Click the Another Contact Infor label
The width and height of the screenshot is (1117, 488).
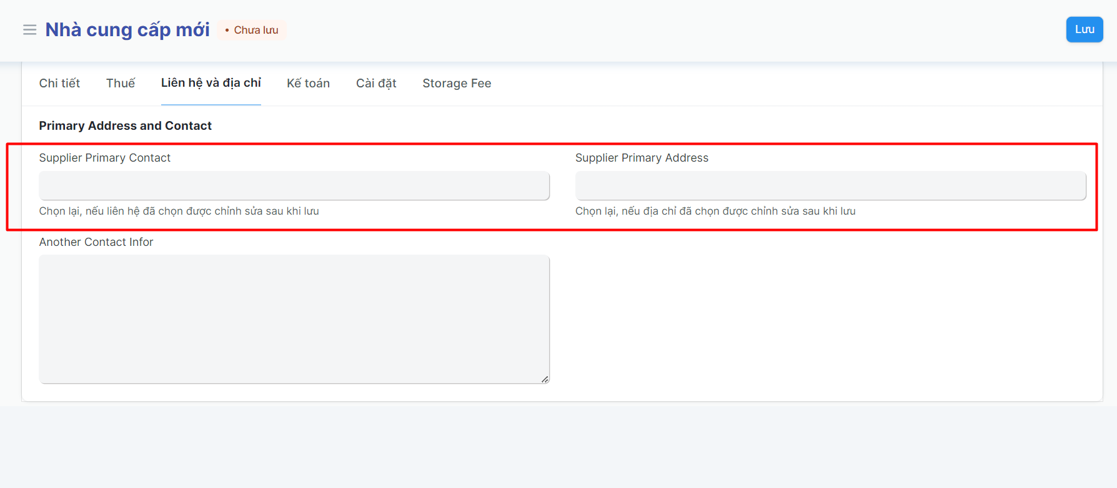96,242
